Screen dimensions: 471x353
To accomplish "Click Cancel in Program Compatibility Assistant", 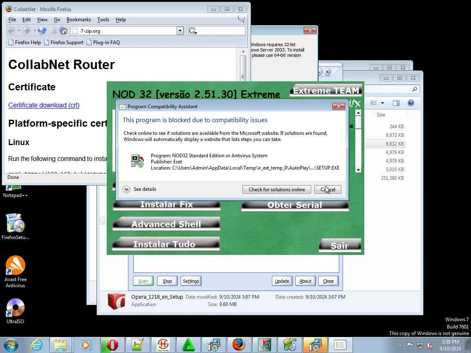I will [328, 190].
